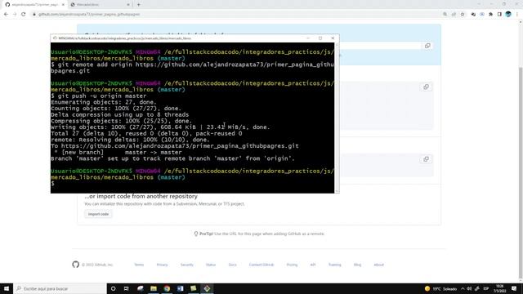Open File Explorer from the taskbar
This screenshot has height=294, width=523.
click(154, 288)
